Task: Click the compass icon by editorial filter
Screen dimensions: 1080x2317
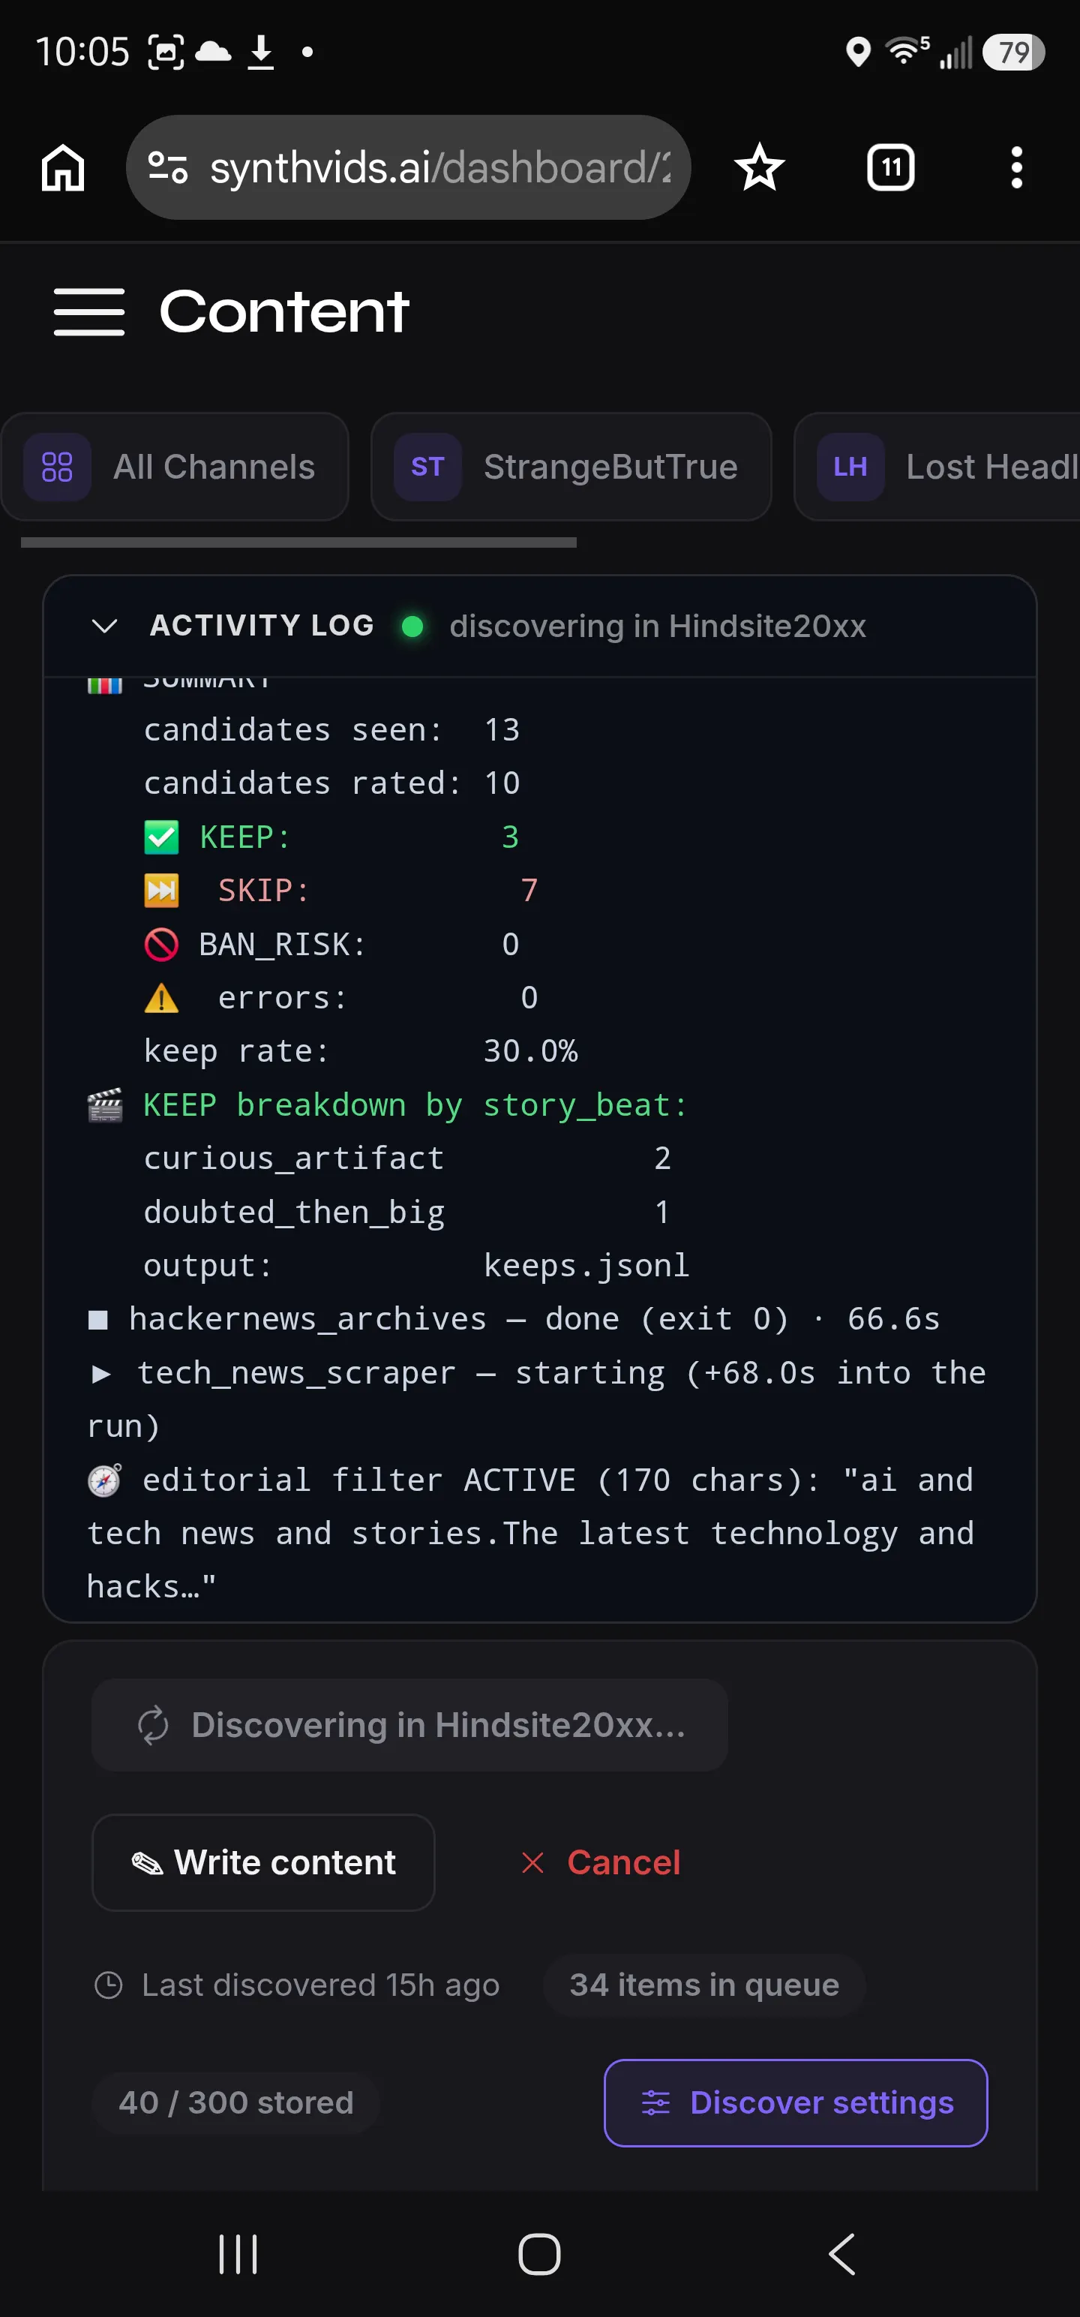Action: tap(104, 1480)
